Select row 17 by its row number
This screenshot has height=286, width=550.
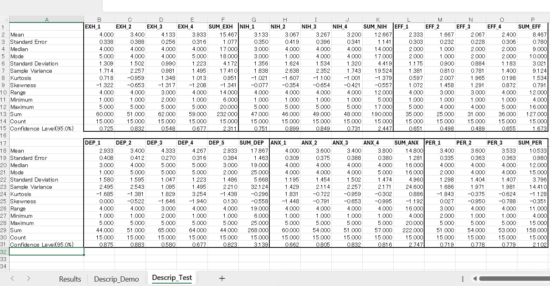[4, 143]
